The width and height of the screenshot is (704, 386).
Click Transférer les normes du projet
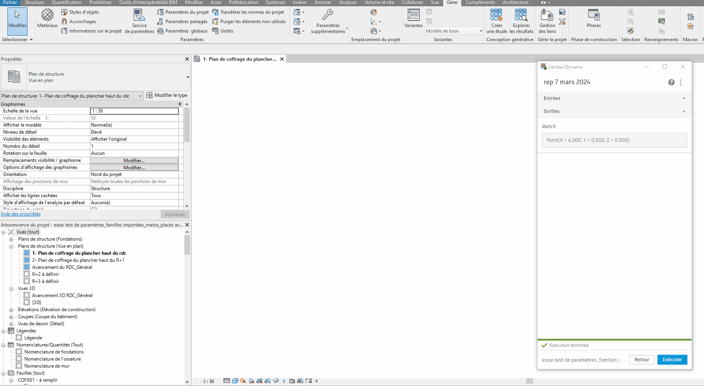[x=248, y=12]
